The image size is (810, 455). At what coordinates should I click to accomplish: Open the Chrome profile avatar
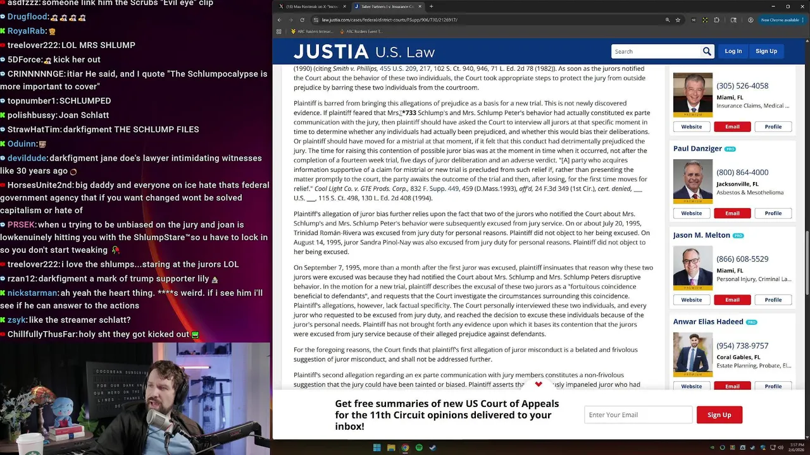click(751, 20)
